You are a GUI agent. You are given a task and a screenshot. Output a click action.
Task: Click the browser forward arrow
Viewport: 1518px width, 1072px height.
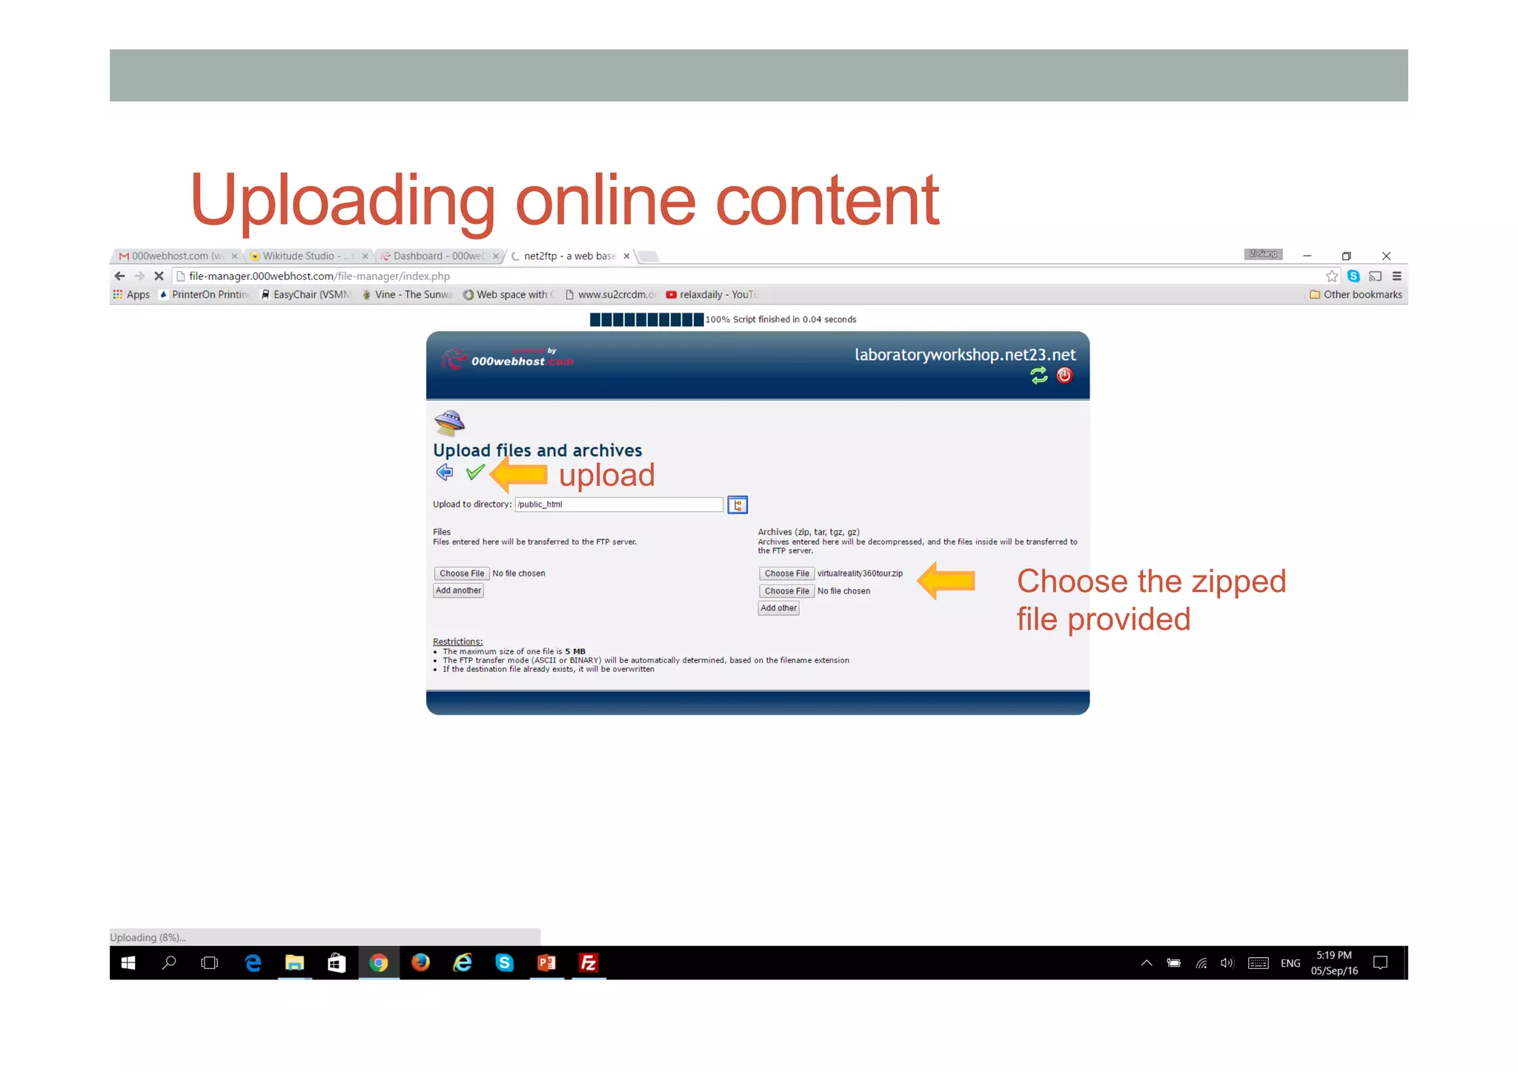pyautogui.click(x=139, y=276)
